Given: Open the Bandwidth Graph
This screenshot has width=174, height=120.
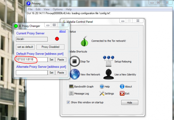Looking at the screenshot, I should tap(81, 87).
